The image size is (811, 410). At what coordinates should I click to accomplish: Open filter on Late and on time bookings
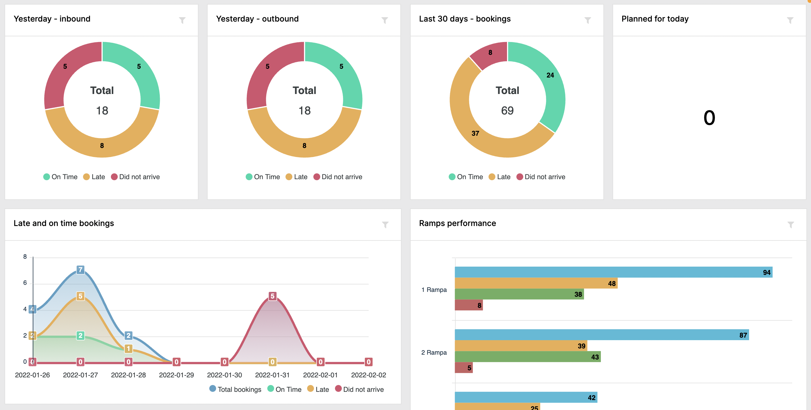point(385,225)
